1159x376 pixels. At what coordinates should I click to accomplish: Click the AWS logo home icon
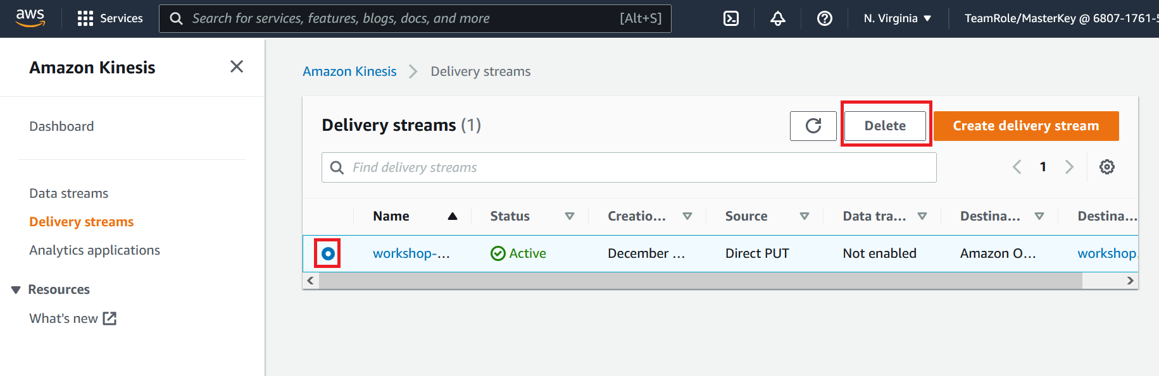click(x=30, y=18)
